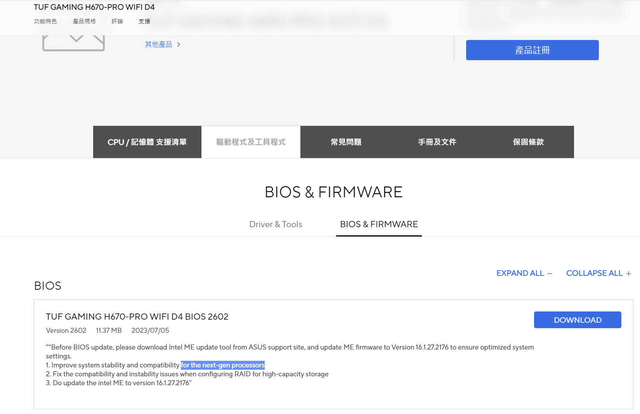Click the line 'Do update the intel ME to version 16.1.27.2176'
Image resolution: width=640 pixels, height=414 pixels.
coord(119,383)
